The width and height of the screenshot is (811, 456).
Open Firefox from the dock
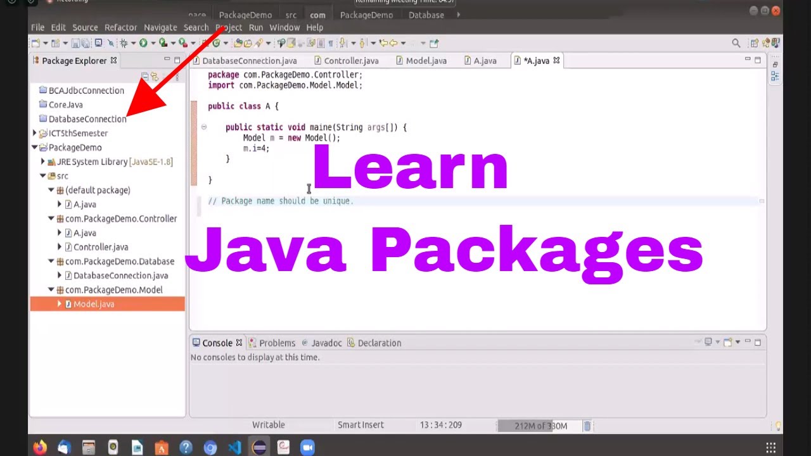pyautogui.click(x=40, y=447)
